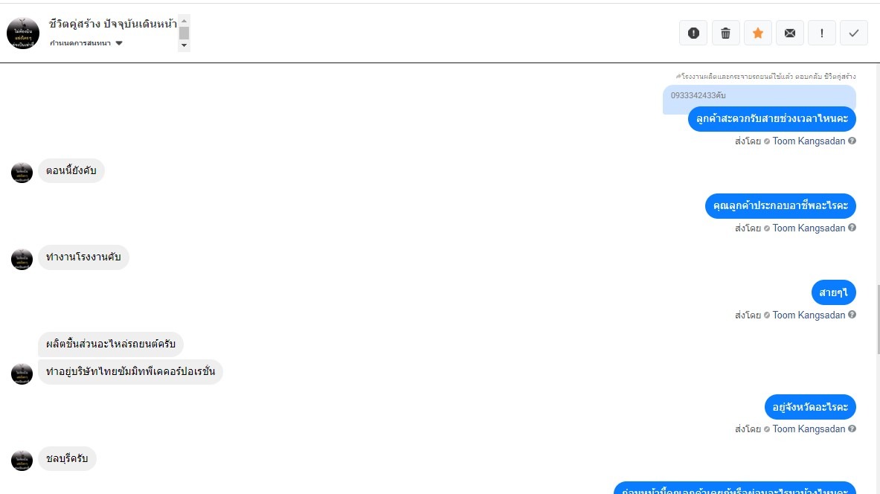Delete conversation with the trash icon
Image resolution: width=880 pixels, height=494 pixels.
(x=726, y=33)
